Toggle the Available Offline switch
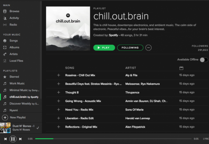Viewport: 209px width, 144px height. pyautogui.click(x=203, y=60)
